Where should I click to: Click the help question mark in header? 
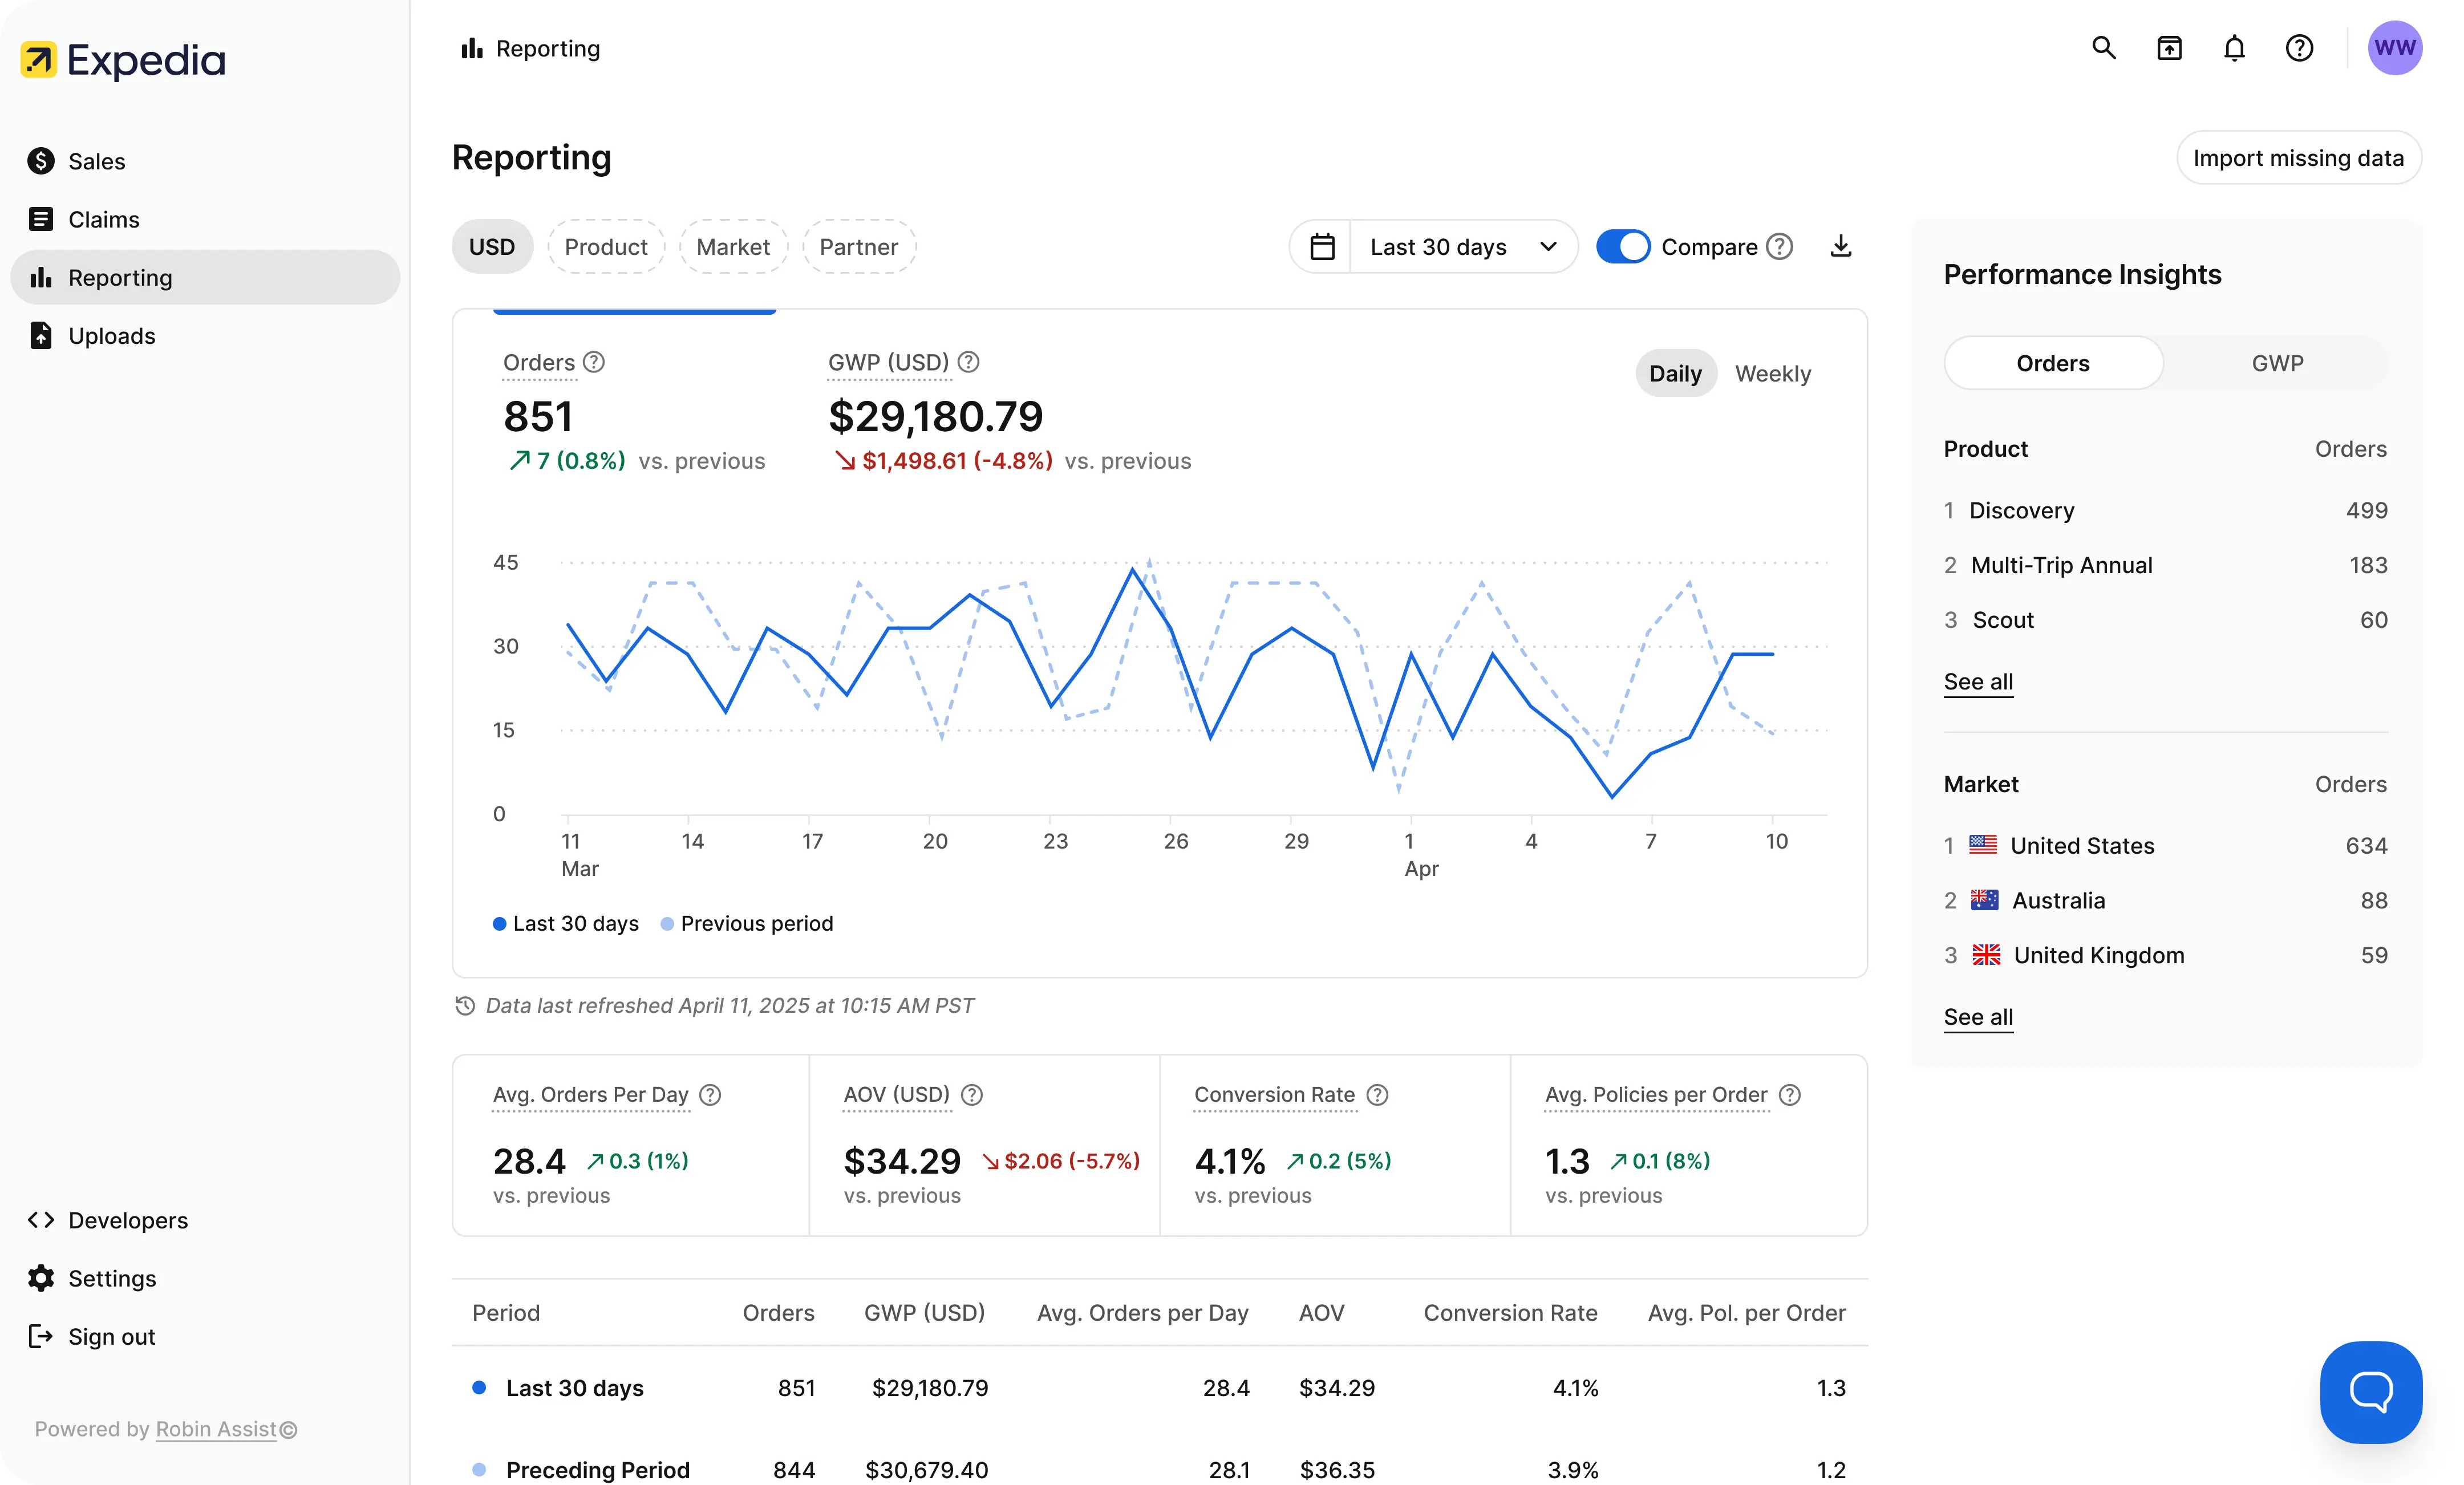coord(2298,48)
